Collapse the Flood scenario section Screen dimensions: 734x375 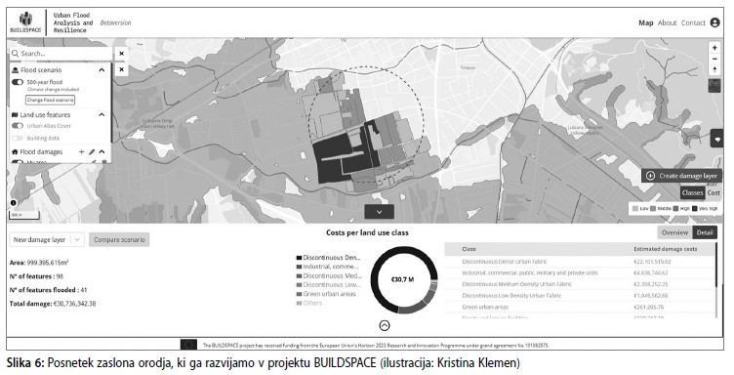point(102,69)
